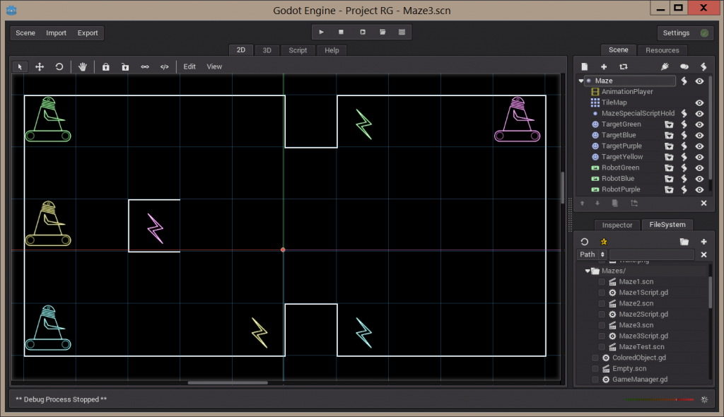Click the horizontal scrollbar of viewport
Screen dimensions: 724x417
coord(228,382)
